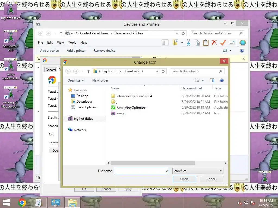Open the view options dropdown arrow in Change Icon
278x208 pixels.
(x=203, y=80)
